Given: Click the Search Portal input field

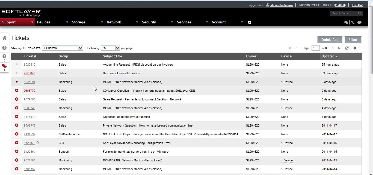Looking at the screenshot, I should click(x=344, y=13).
